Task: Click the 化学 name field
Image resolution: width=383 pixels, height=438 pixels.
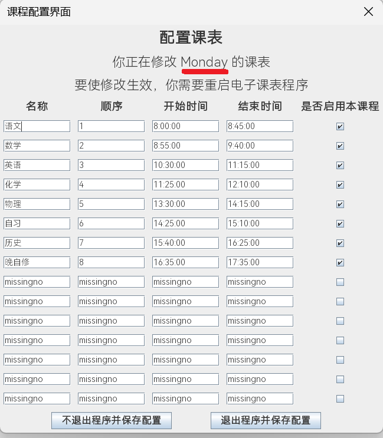Action: pyautogui.click(x=37, y=185)
